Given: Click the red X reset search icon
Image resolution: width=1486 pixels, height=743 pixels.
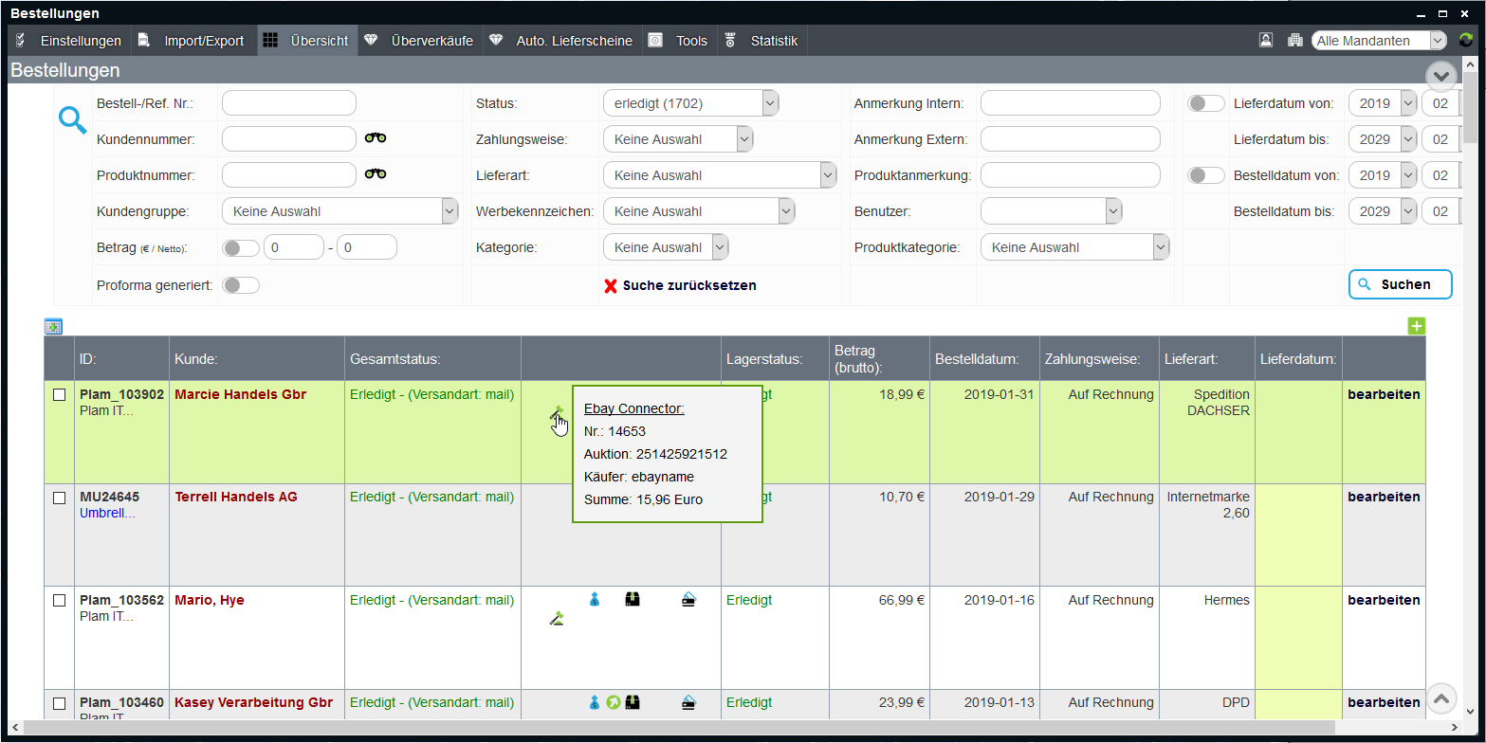Looking at the screenshot, I should pyautogui.click(x=611, y=285).
